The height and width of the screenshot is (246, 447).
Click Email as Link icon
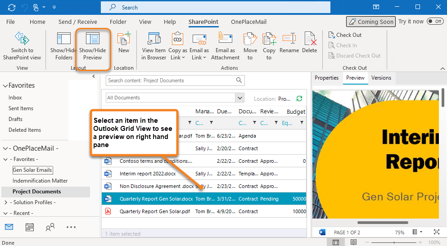[x=199, y=39]
